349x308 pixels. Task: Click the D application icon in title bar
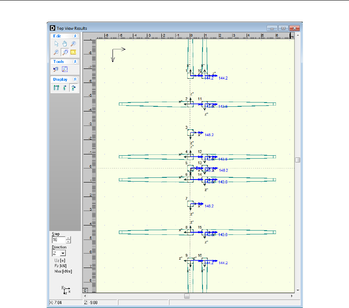[52, 28]
